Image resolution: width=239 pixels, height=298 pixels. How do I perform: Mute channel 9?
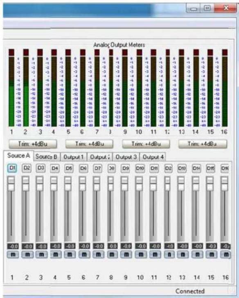pos(126,255)
